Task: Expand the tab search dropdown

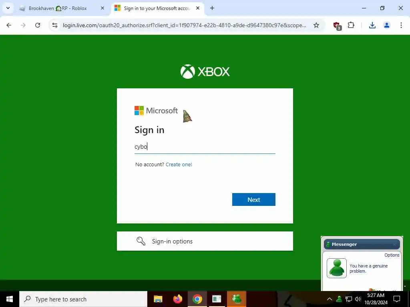Action: pyautogui.click(x=8, y=8)
